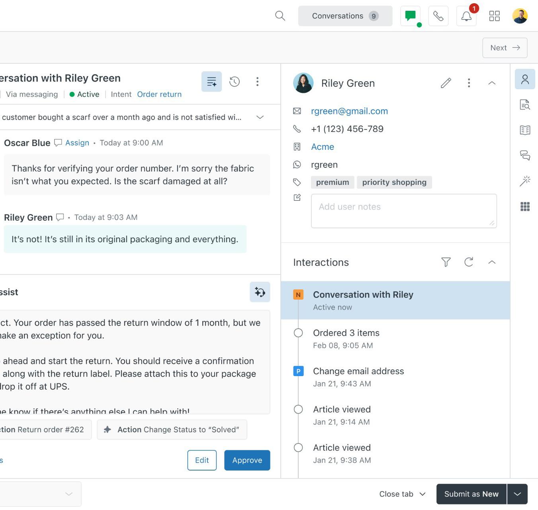Open the apps grid sidebar icon
Viewport: 538px width, 510px height.
point(525,206)
